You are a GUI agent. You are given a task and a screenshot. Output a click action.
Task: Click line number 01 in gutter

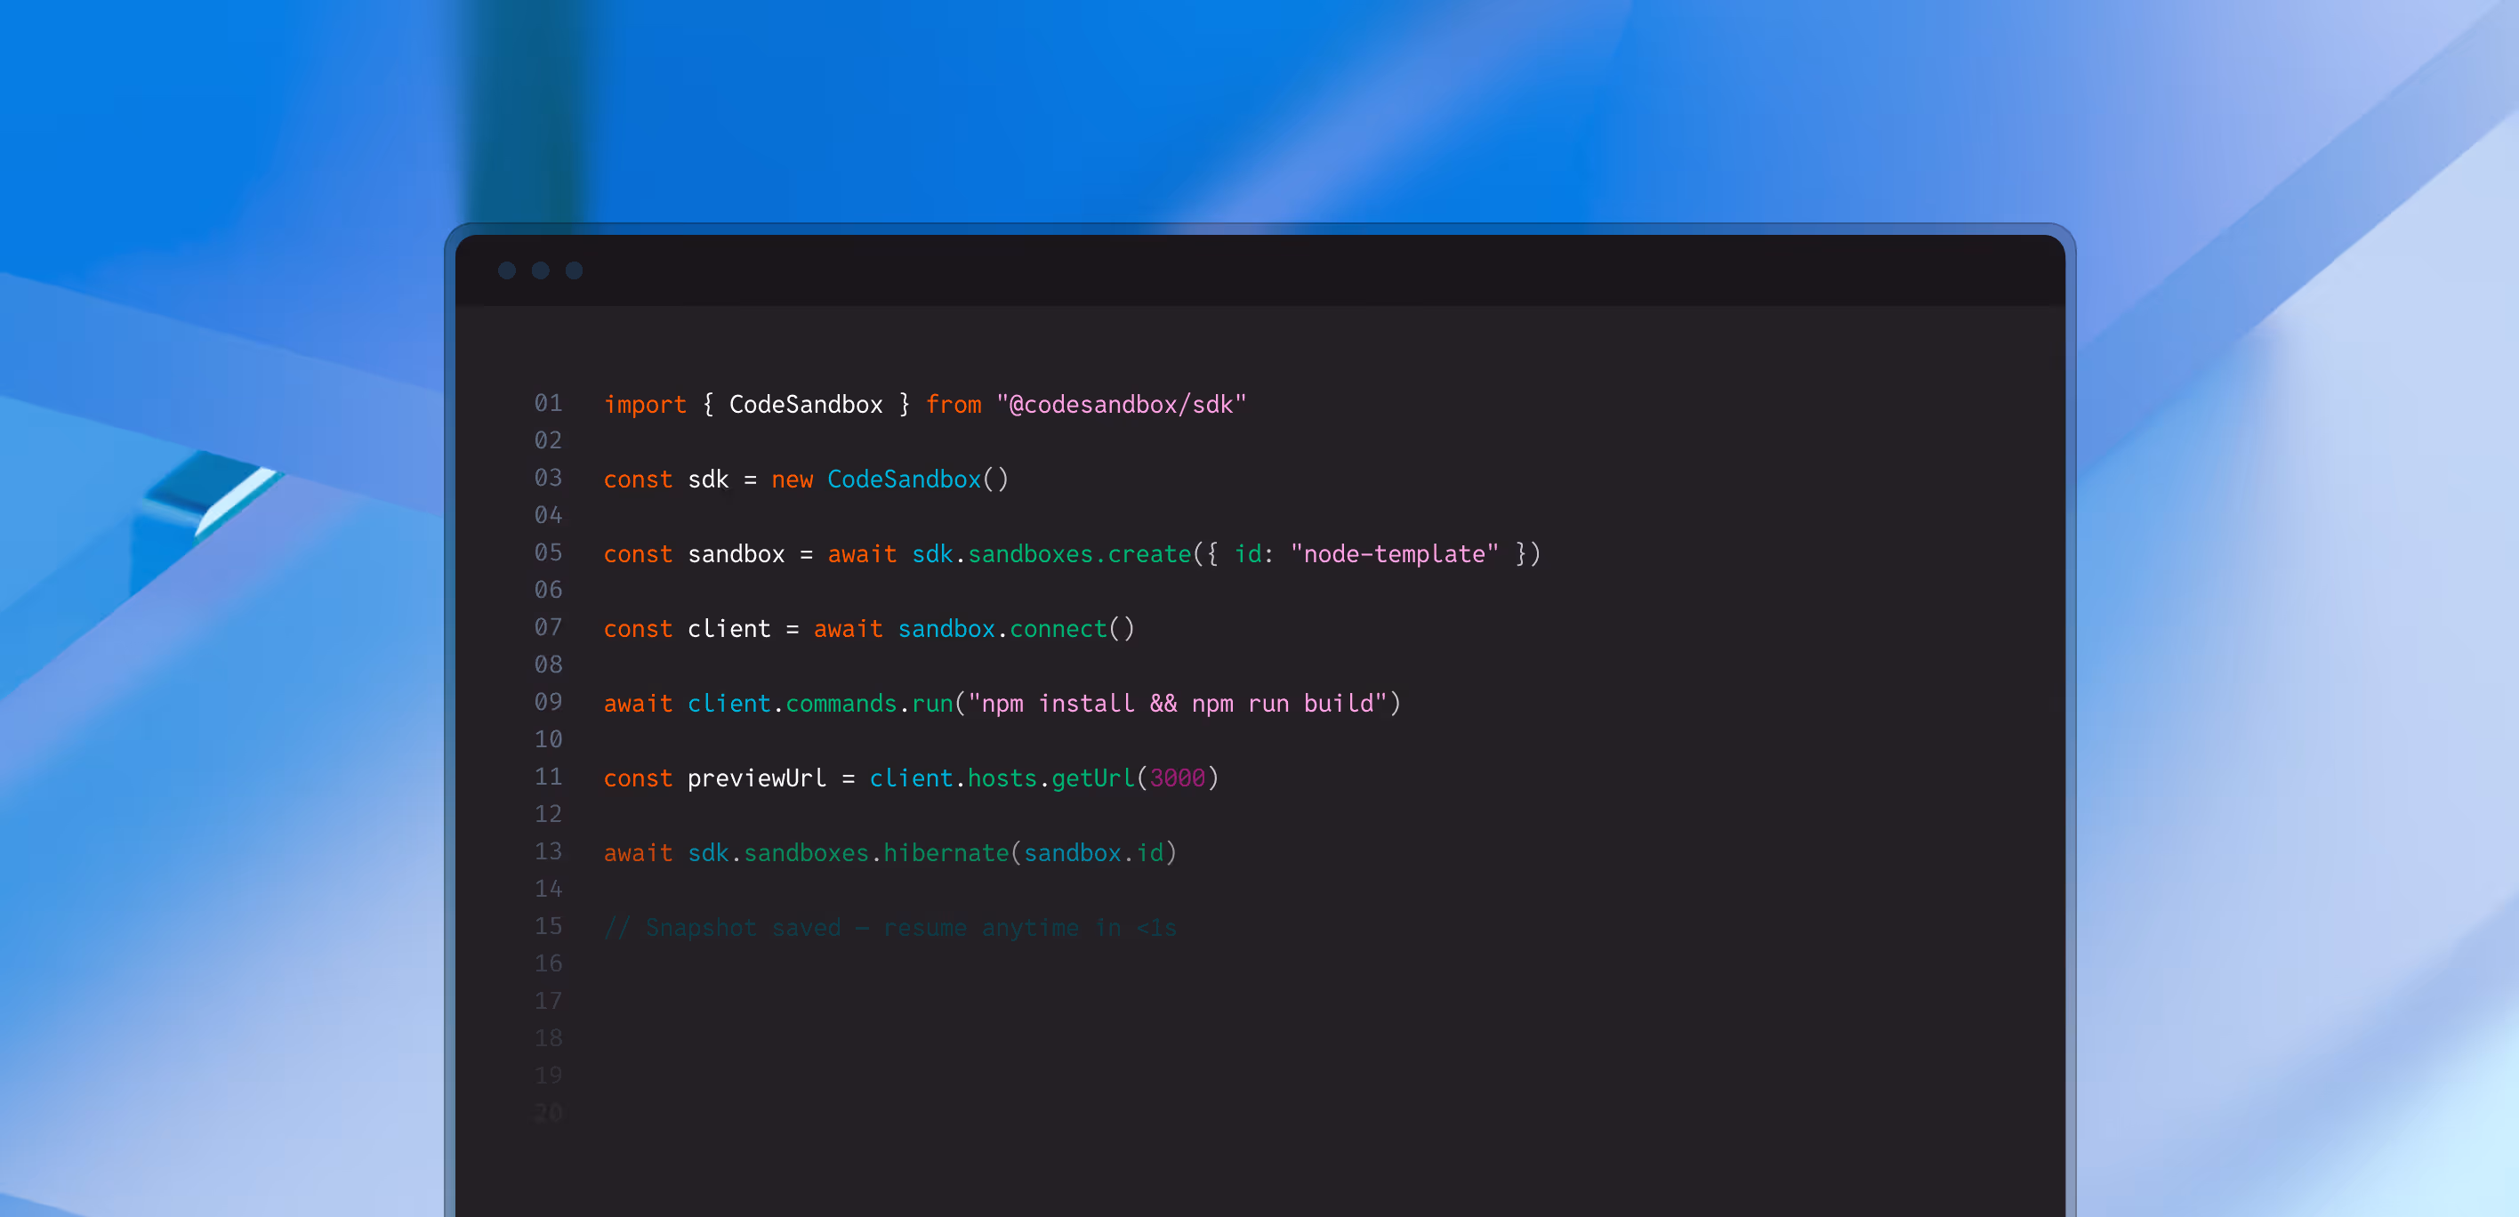(x=548, y=403)
